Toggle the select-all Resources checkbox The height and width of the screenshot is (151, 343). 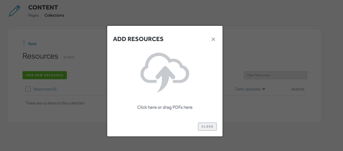click(28, 89)
